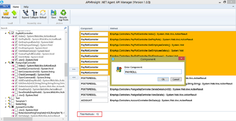Expand the Template`1 tree node
Screen dimensions: 236x121
coord(6,101)
